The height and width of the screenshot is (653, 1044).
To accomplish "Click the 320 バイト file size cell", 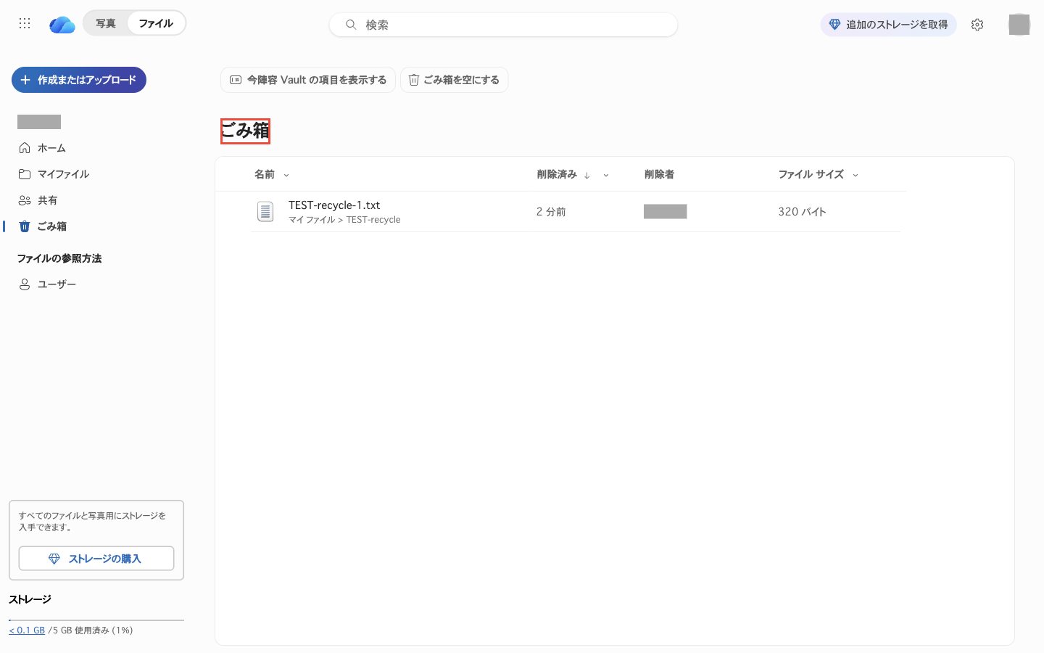I will click(x=802, y=212).
